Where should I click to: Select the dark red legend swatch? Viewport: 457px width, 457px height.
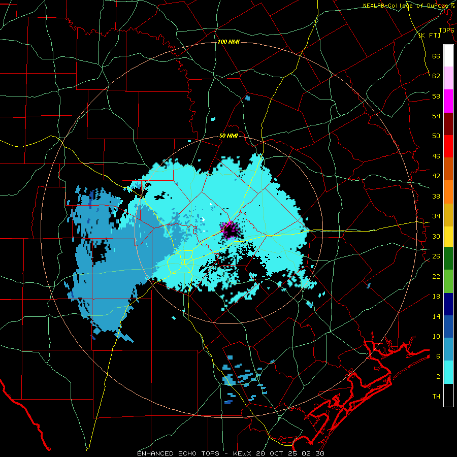pos(448,124)
